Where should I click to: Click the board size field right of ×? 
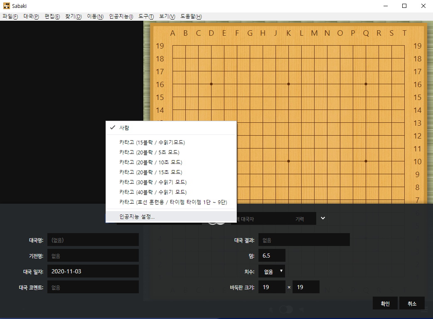306,287
